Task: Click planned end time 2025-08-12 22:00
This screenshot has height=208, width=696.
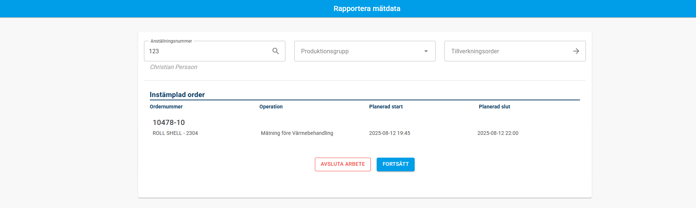Action: point(498,133)
